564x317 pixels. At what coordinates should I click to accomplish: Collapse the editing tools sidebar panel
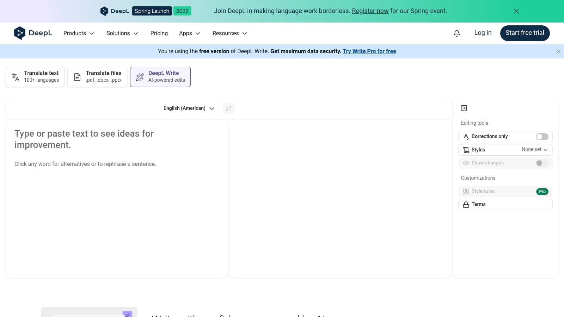(x=464, y=108)
